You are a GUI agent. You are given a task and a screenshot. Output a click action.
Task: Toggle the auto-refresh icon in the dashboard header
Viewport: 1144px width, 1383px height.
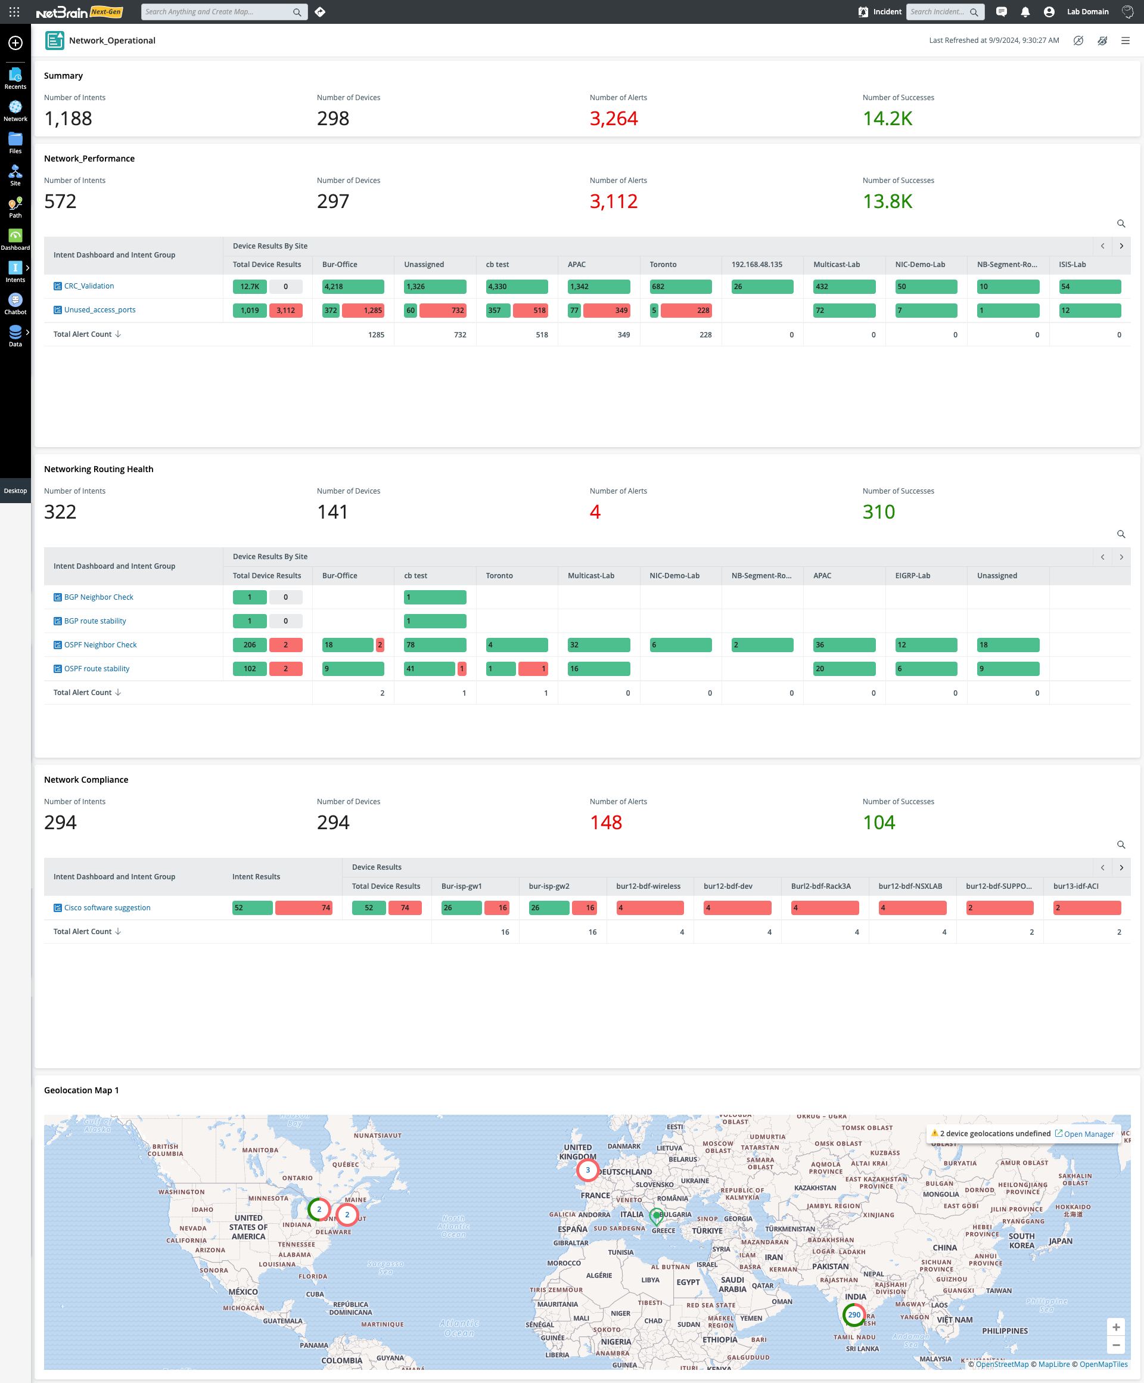click(x=1080, y=40)
